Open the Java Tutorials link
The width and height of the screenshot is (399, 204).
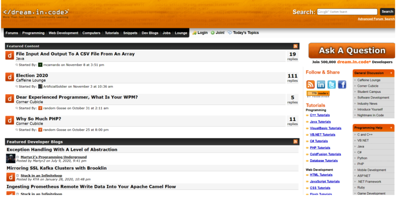[320, 122]
